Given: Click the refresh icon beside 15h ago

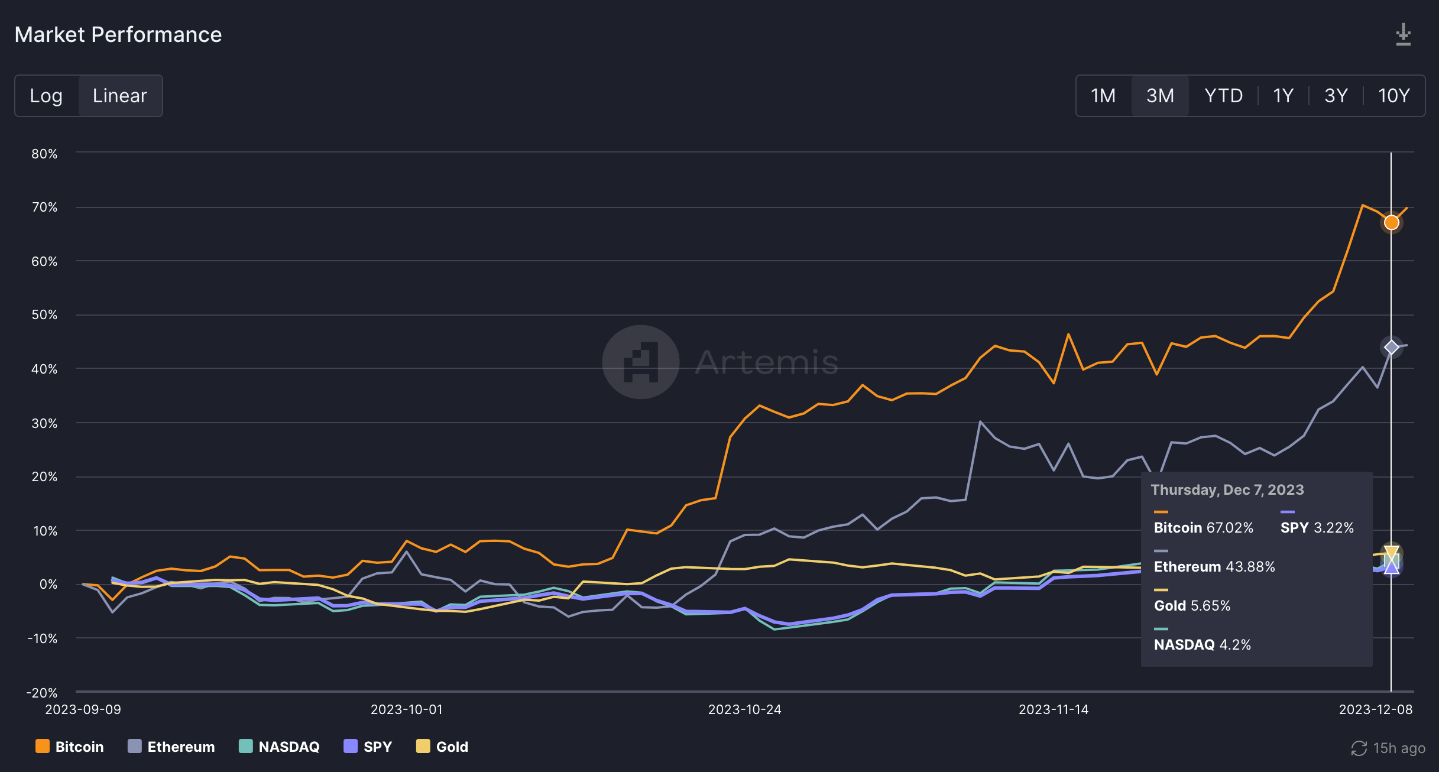Looking at the screenshot, I should coord(1359,748).
